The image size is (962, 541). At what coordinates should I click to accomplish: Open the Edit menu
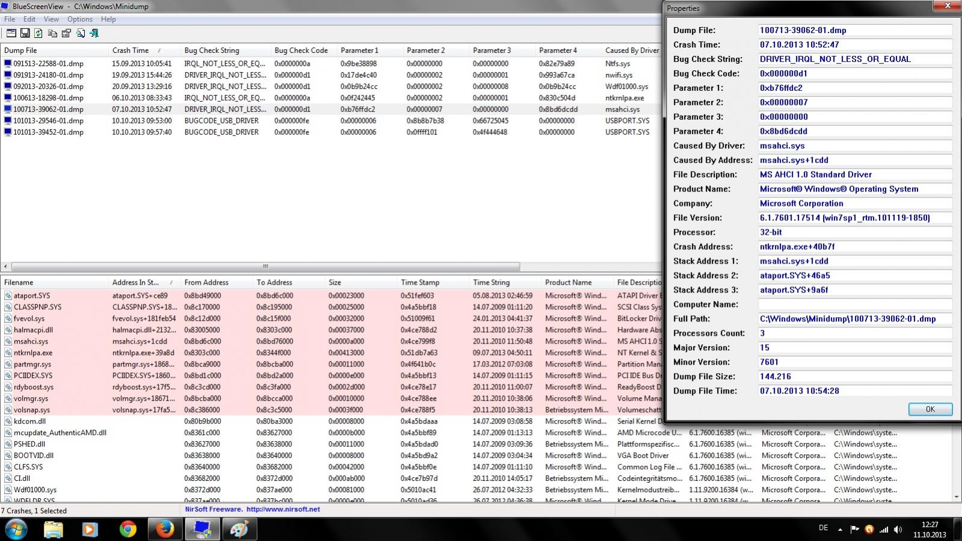(x=29, y=19)
